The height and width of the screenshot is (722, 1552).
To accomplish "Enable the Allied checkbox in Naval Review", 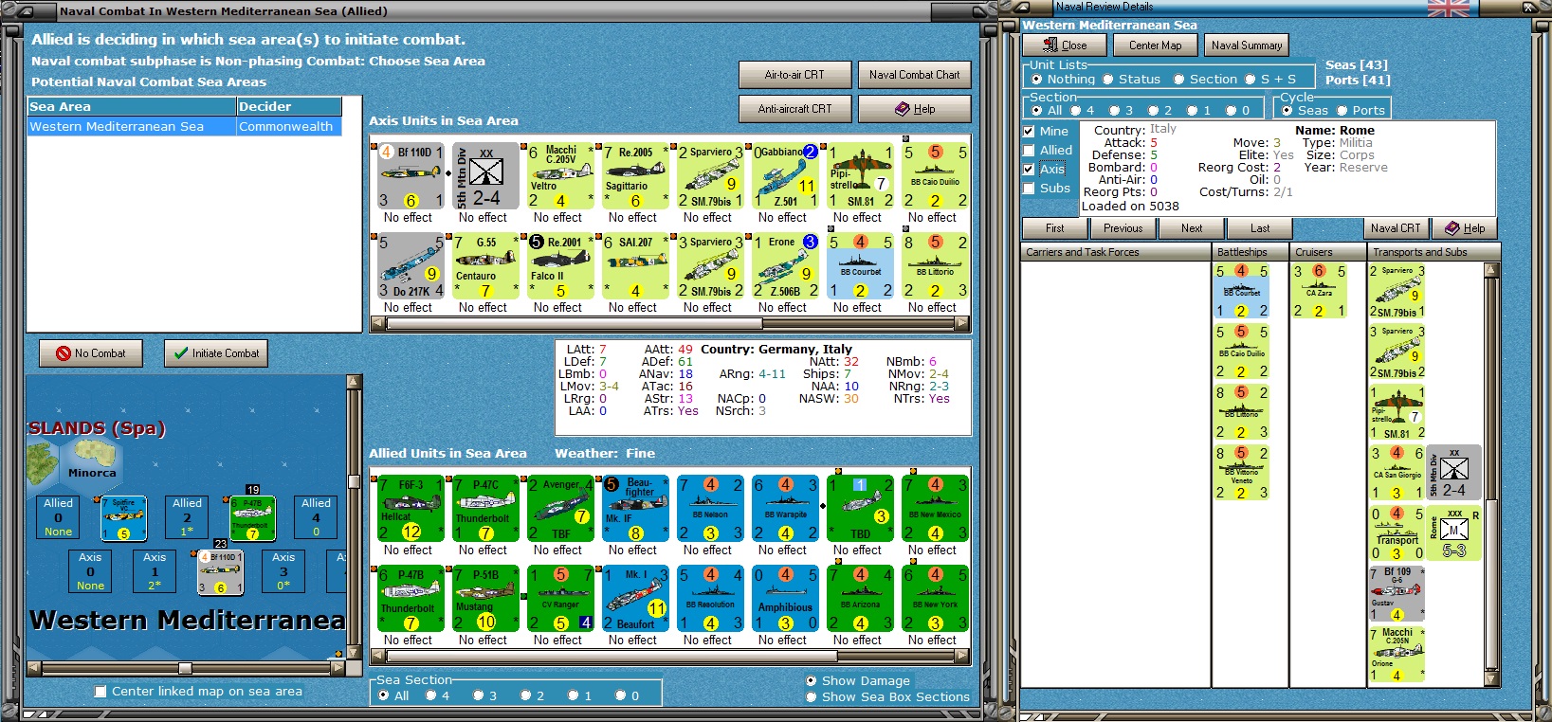I will pos(1030,150).
